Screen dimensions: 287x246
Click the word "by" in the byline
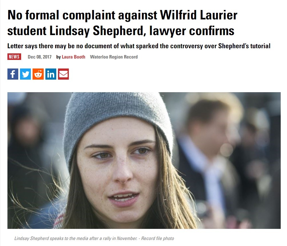click(x=58, y=57)
